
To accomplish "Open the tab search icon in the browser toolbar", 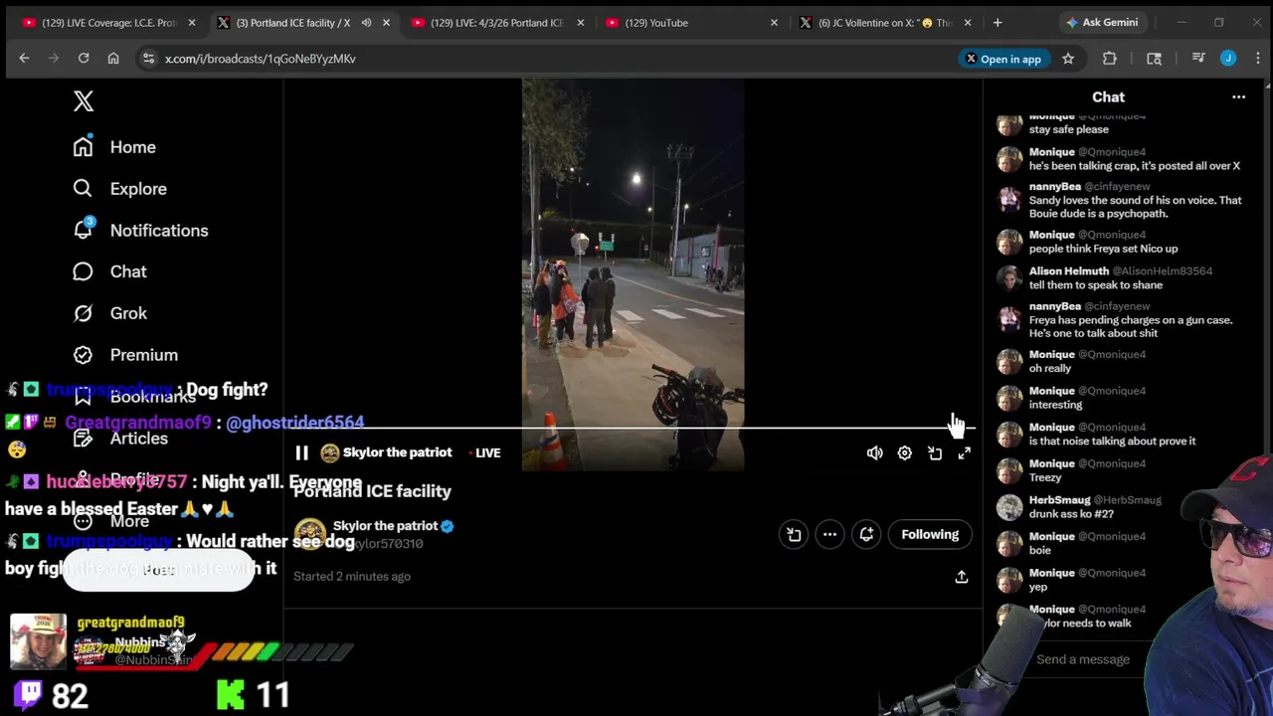I will [x=1154, y=59].
